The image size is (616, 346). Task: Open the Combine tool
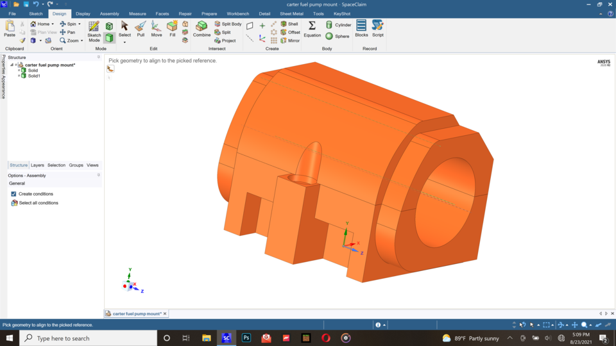pyautogui.click(x=201, y=29)
